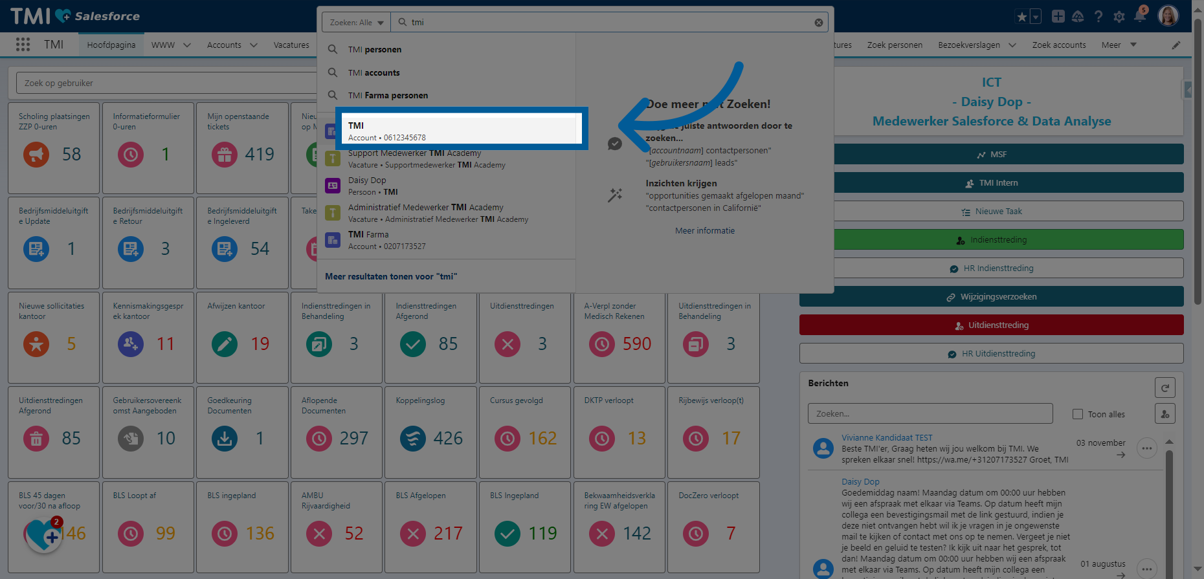Edit navigation with pencil icon
The height and width of the screenshot is (579, 1204).
tap(1176, 45)
